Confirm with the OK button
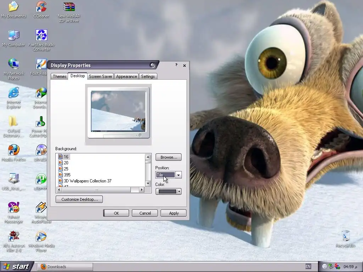Screen dimensions: 363x272 pyautogui.click(x=116, y=213)
